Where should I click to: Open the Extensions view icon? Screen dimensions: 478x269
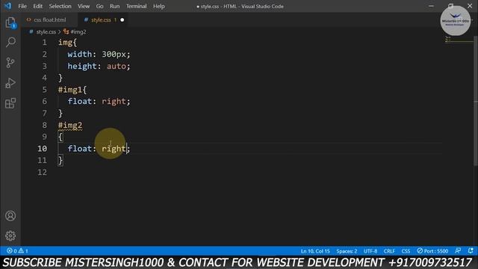pos(10,103)
